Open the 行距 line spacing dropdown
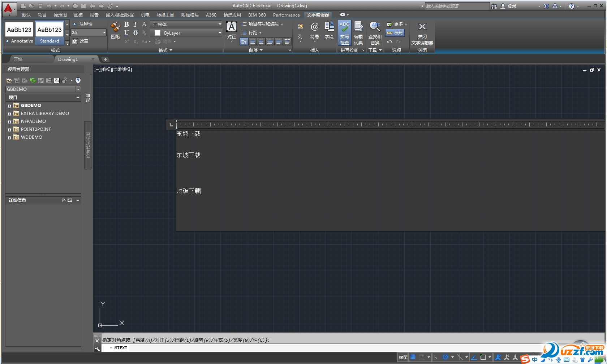Image resolution: width=607 pixels, height=364 pixels. point(251,33)
